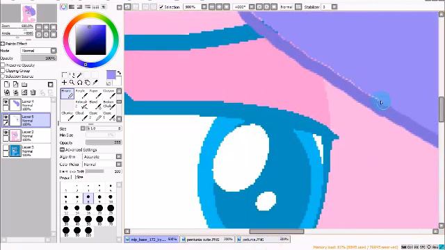Create a new linework layer
445x250 pixels.
(15, 85)
